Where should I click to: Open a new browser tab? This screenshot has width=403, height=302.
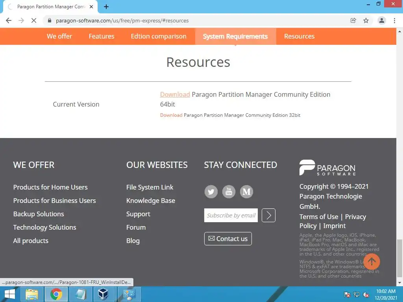pos(106,7)
